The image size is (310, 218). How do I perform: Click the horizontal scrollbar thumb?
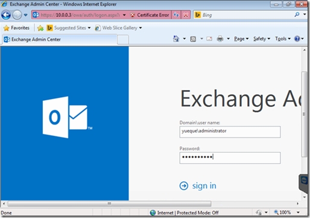click(x=109, y=204)
